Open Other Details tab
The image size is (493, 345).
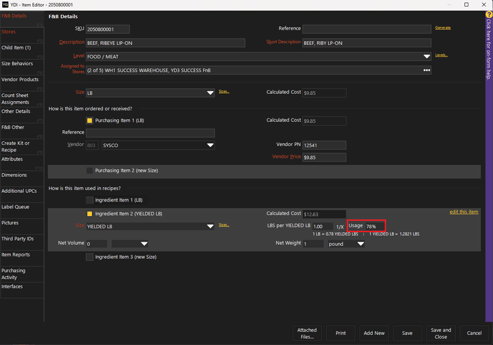[22, 115]
